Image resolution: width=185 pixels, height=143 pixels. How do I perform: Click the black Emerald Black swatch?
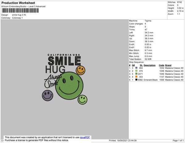(x=136, y=80)
